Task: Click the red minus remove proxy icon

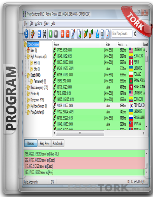Action: pyautogui.click(x=68, y=34)
